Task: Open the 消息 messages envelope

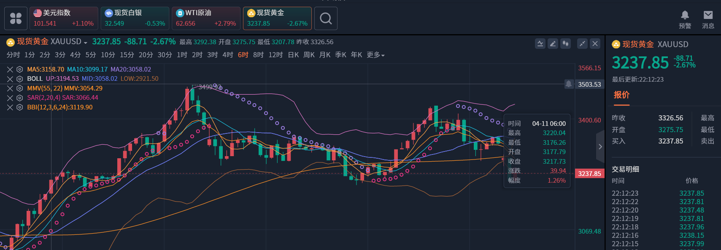Action: (x=708, y=19)
